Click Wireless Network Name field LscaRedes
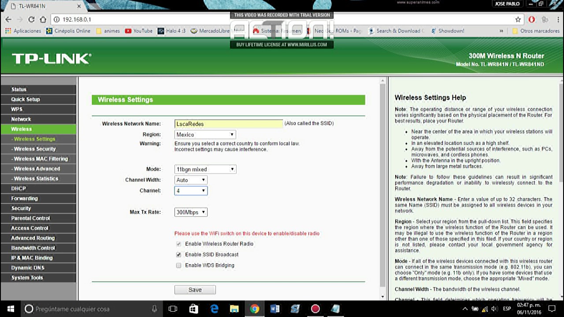Viewport: 564px width, 317px height. tap(229, 124)
